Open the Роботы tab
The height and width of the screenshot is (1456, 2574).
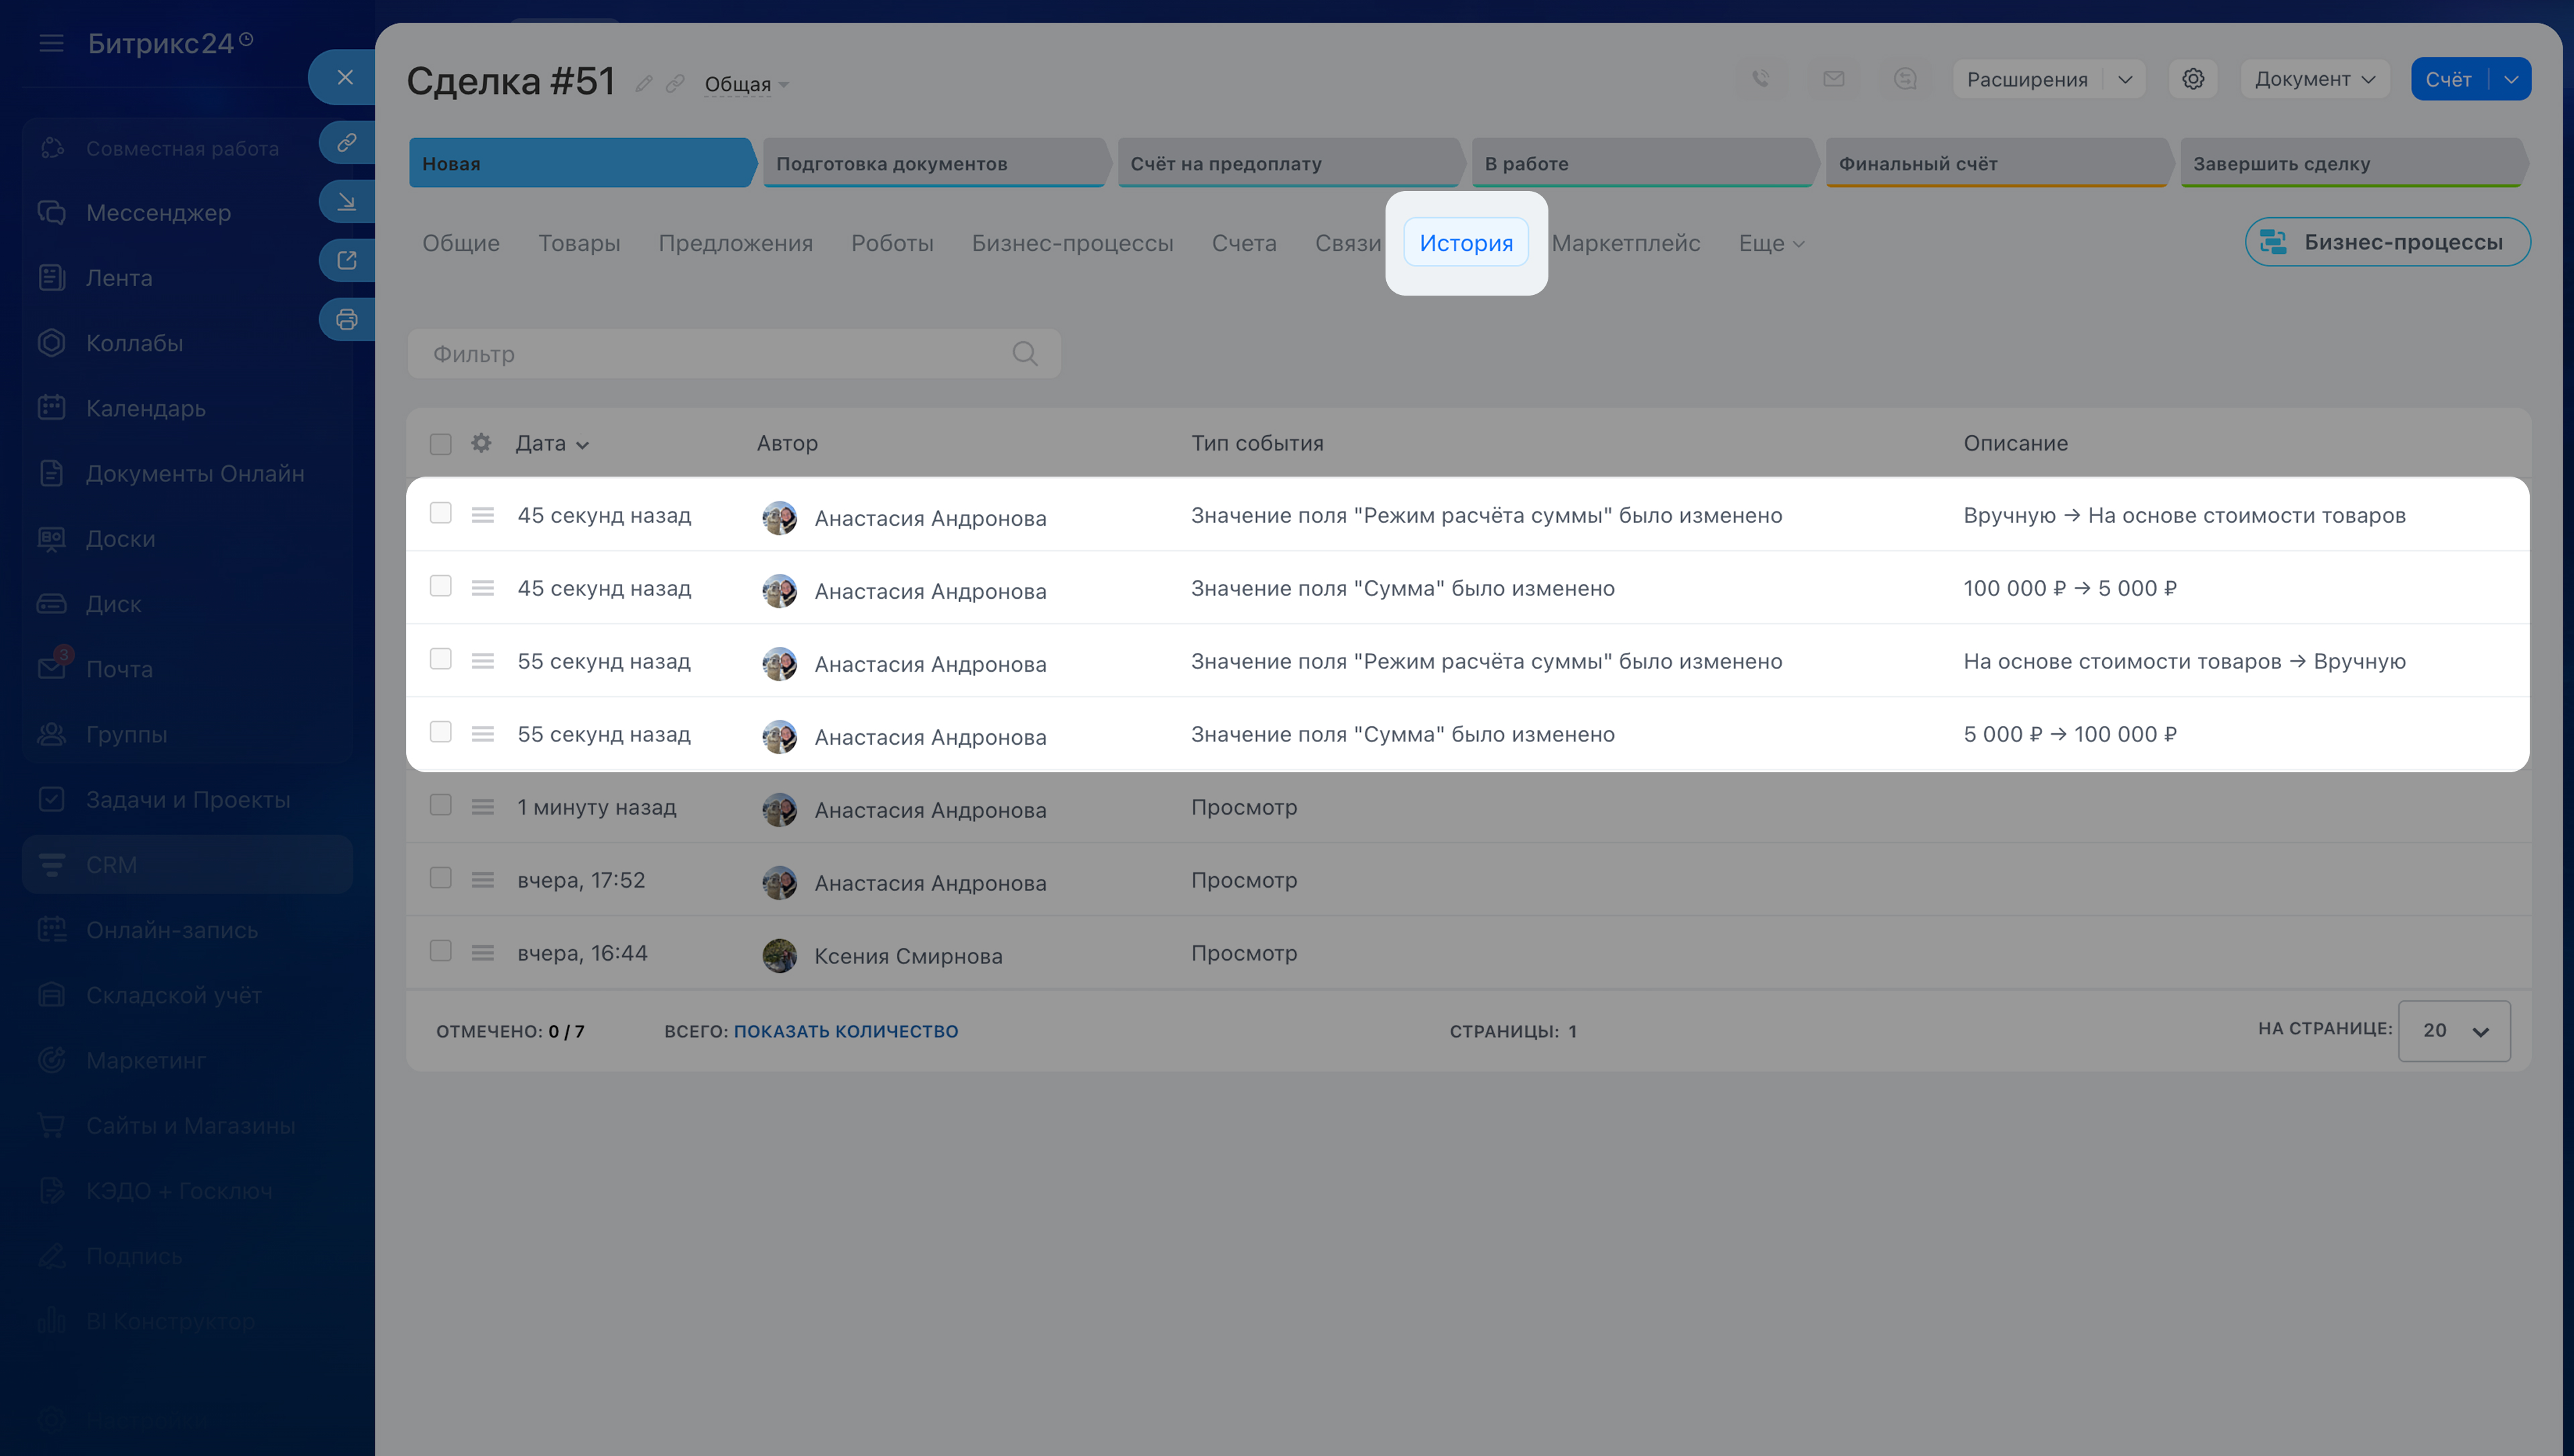pyautogui.click(x=892, y=243)
